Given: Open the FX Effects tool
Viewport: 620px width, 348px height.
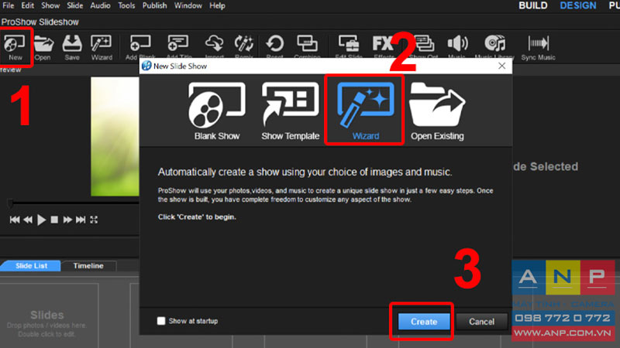Looking at the screenshot, I should click(383, 47).
